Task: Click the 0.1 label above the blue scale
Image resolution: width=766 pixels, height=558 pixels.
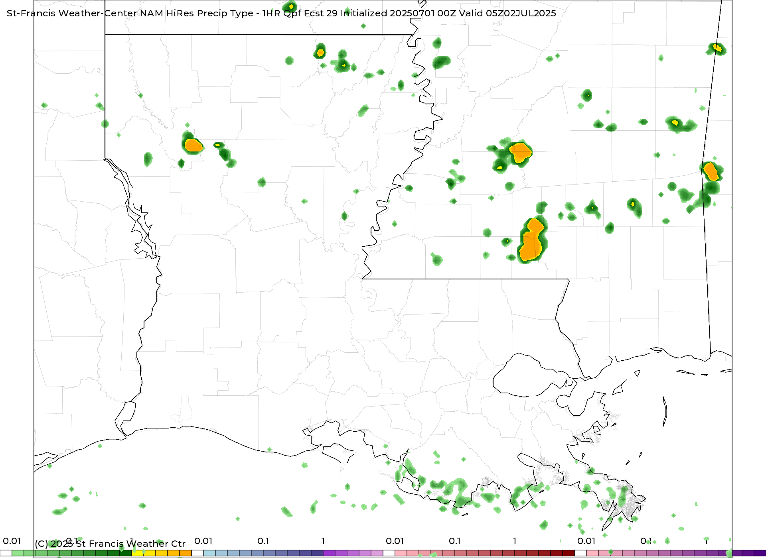Action: tap(263, 541)
